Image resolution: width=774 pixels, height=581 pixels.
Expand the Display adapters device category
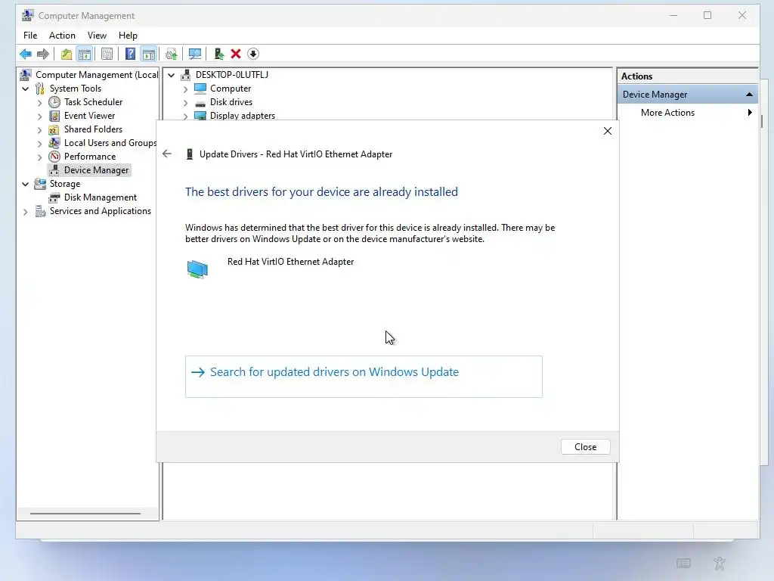click(x=186, y=116)
